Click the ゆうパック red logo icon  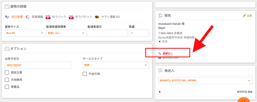click(48, 17)
